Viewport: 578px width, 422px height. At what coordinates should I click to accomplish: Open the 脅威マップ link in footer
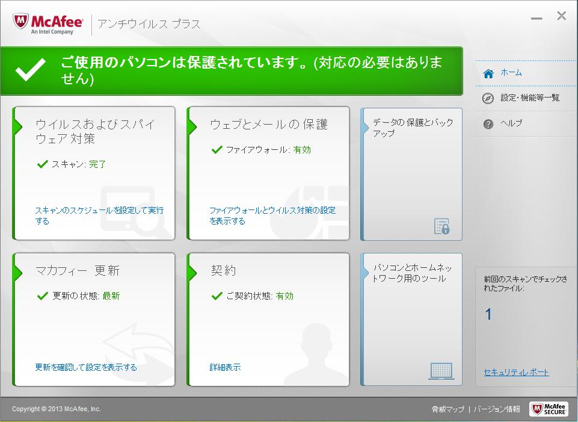(x=448, y=409)
